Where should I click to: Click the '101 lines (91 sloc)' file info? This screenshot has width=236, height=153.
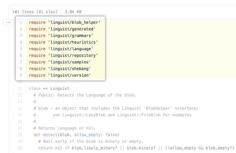coord(35,12)
